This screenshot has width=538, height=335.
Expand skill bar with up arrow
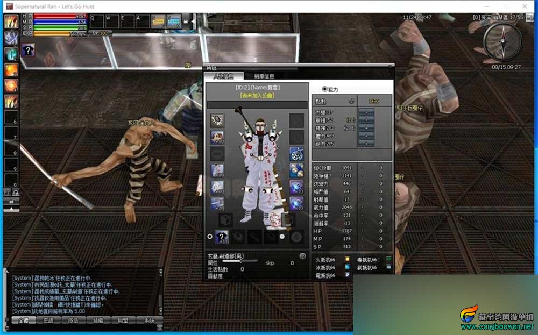[11, 209]
